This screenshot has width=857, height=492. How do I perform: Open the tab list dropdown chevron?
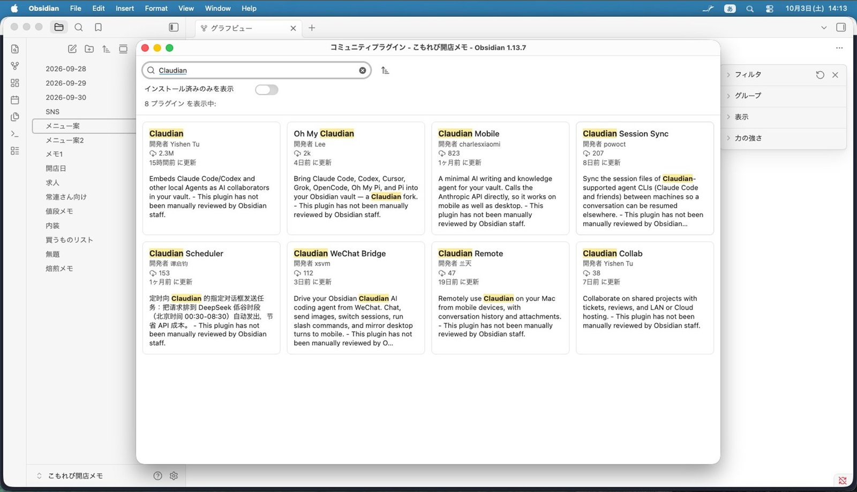824,27
